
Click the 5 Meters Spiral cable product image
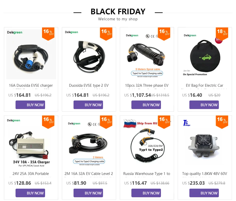coord(147,54)
